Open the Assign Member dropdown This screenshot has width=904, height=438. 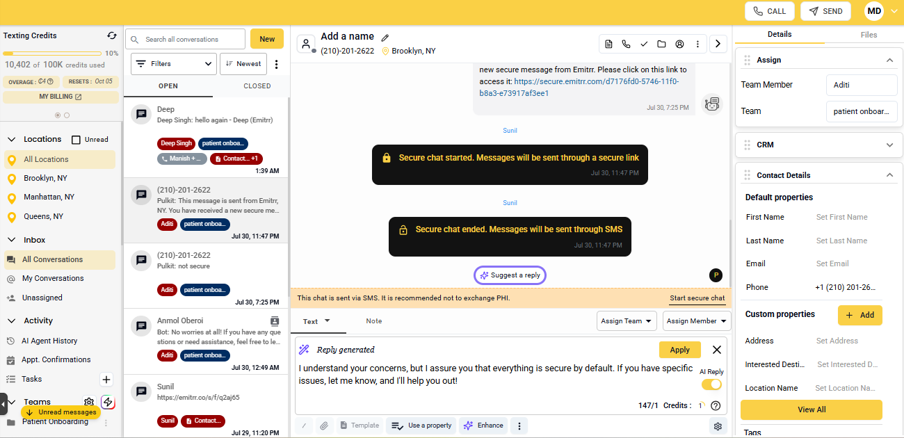point(697,321)
